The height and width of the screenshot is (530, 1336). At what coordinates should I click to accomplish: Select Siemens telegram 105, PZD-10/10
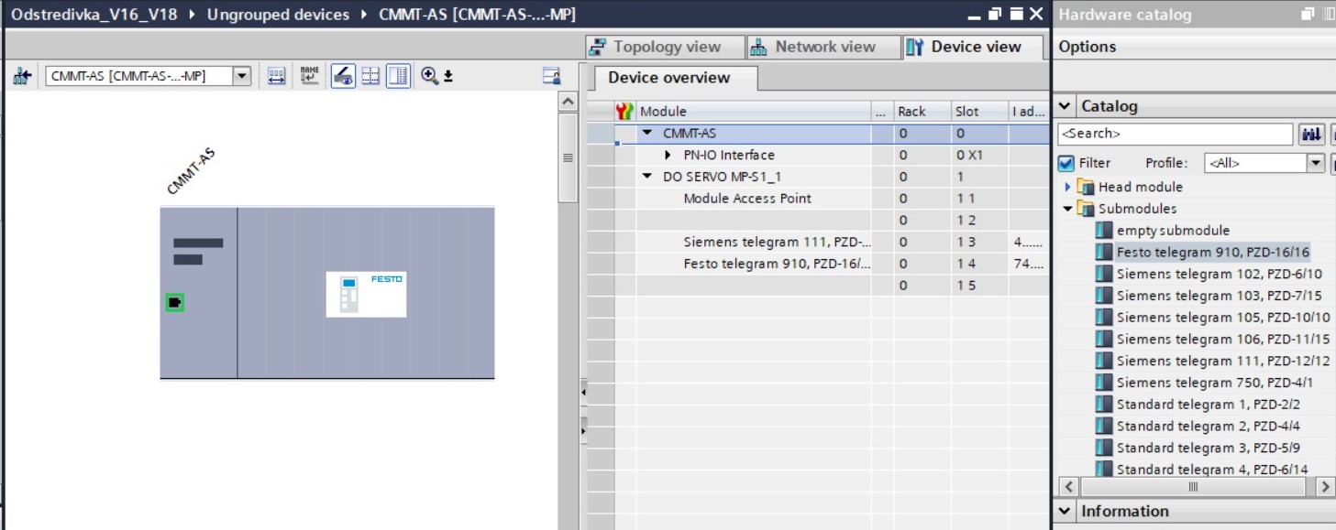[x=1222, y=318]
